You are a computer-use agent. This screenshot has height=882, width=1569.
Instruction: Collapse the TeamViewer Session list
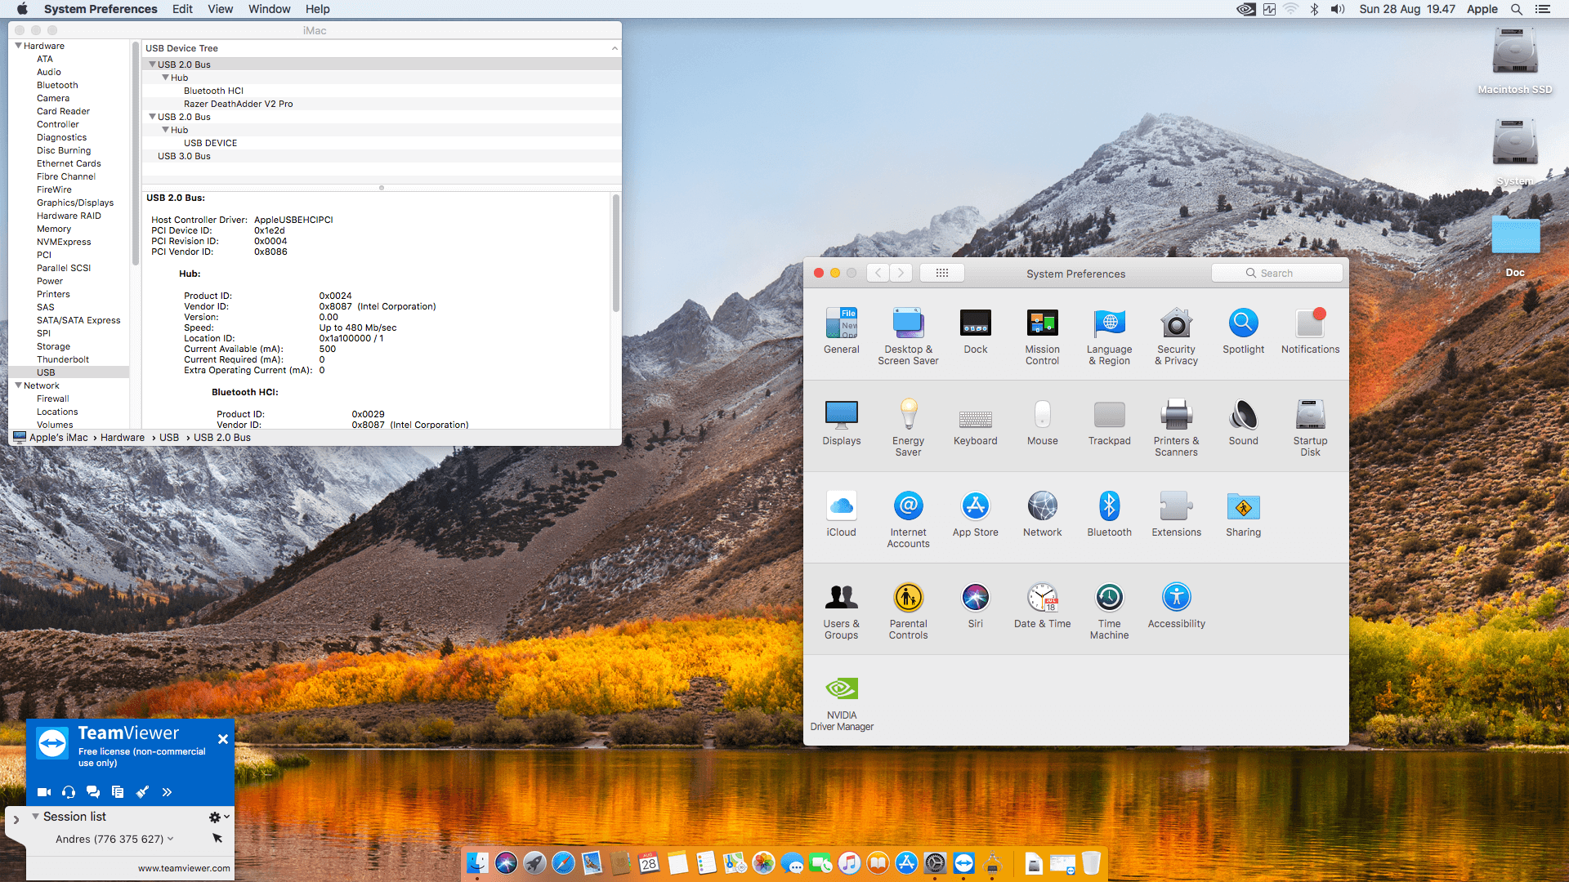coord(35,817)
